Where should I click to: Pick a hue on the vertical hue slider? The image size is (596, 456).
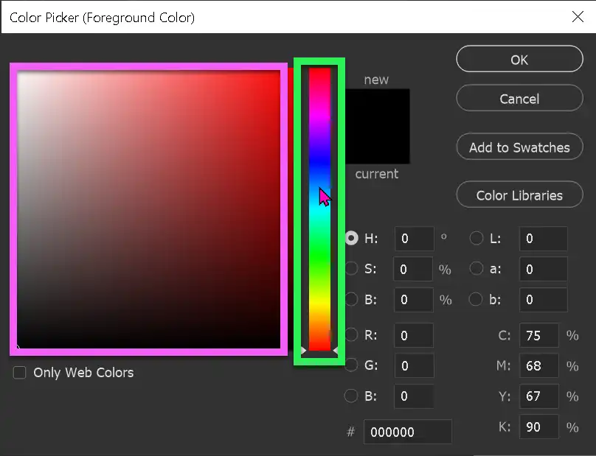click(317, 206)
